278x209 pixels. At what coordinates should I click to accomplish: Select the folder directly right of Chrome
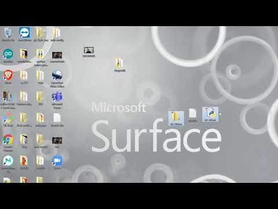click(24, 141)
